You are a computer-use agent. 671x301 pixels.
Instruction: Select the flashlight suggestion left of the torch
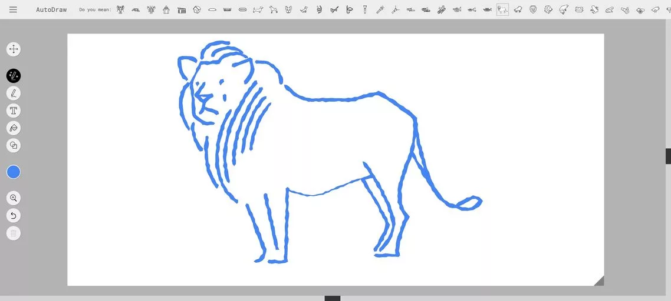pos(365,9)
